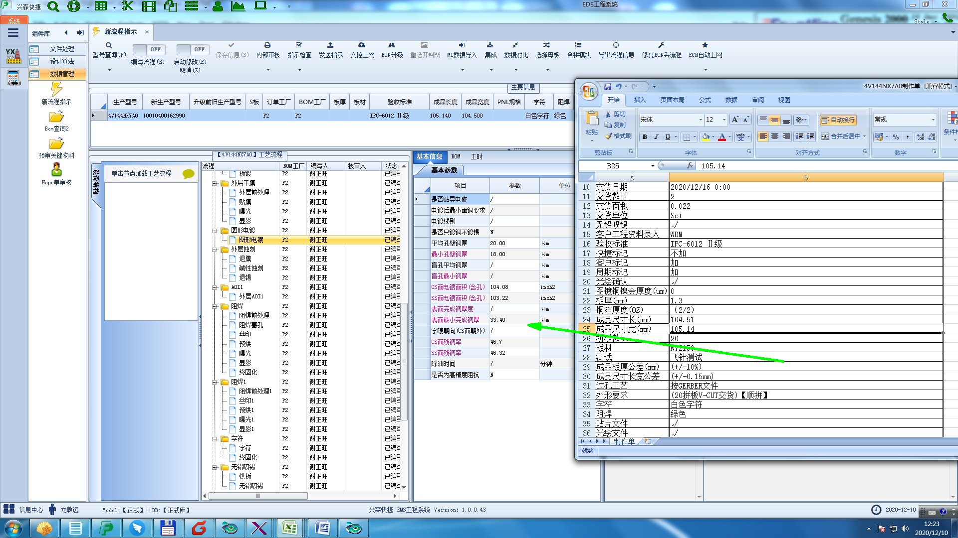Viewport: 958px width, 538px height.
Task: Click the 文控上网 cloud upload icon
Action: coord(362,45)
